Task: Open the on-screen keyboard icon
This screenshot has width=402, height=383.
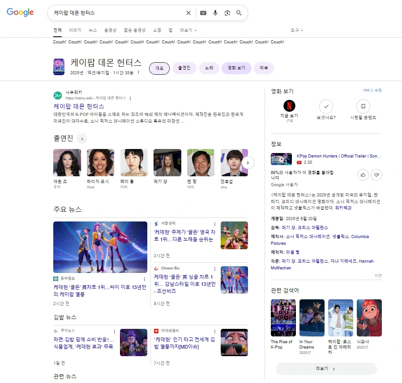Action: tap(203, 13)
